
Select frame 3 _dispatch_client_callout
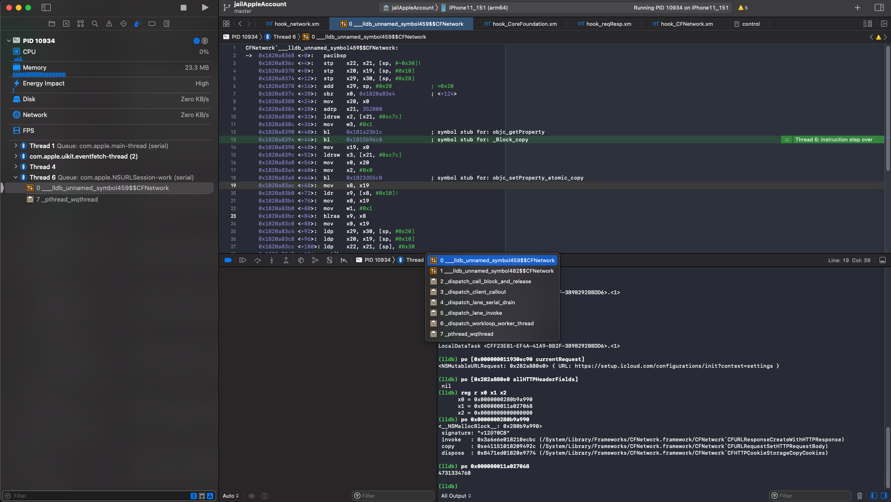(x=492, y=292)
